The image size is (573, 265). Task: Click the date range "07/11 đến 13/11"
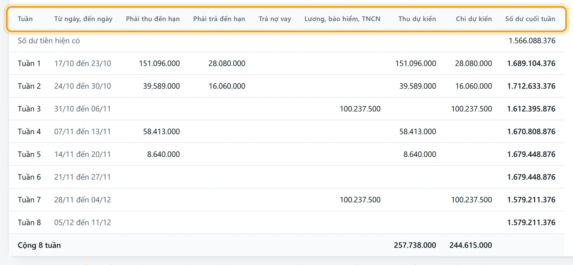click(x=83, y=132)
